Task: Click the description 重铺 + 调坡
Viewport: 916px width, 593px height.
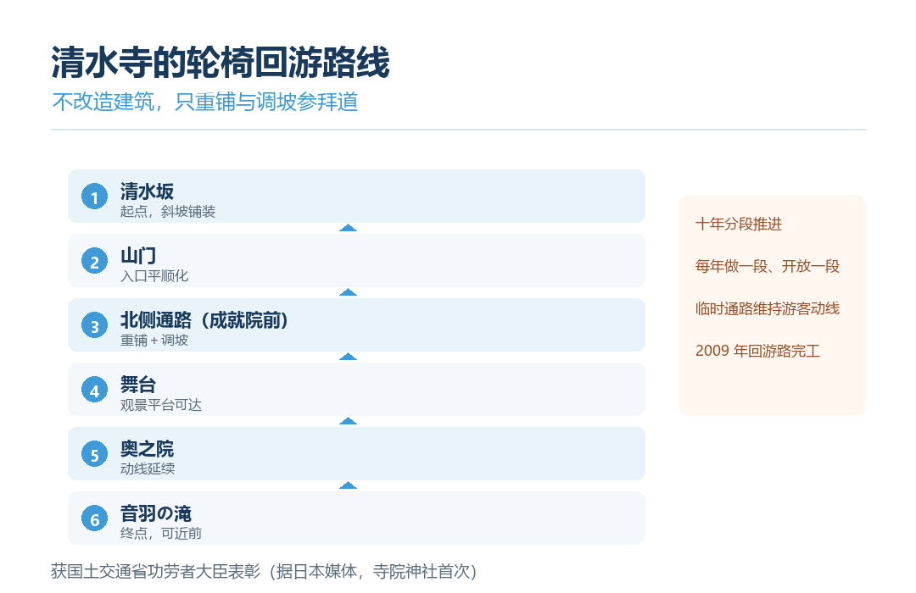Action: [x=154, y=340]
